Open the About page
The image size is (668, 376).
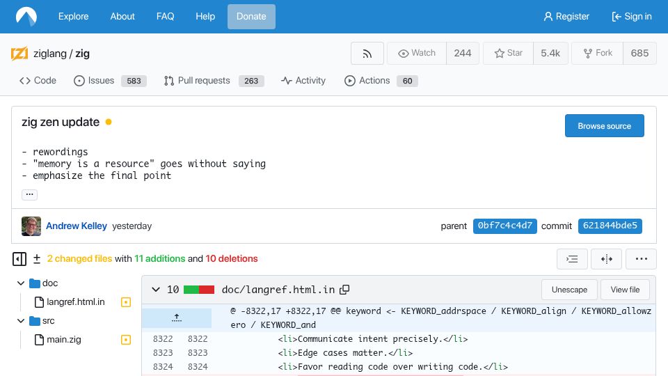[x=122, y=17]
